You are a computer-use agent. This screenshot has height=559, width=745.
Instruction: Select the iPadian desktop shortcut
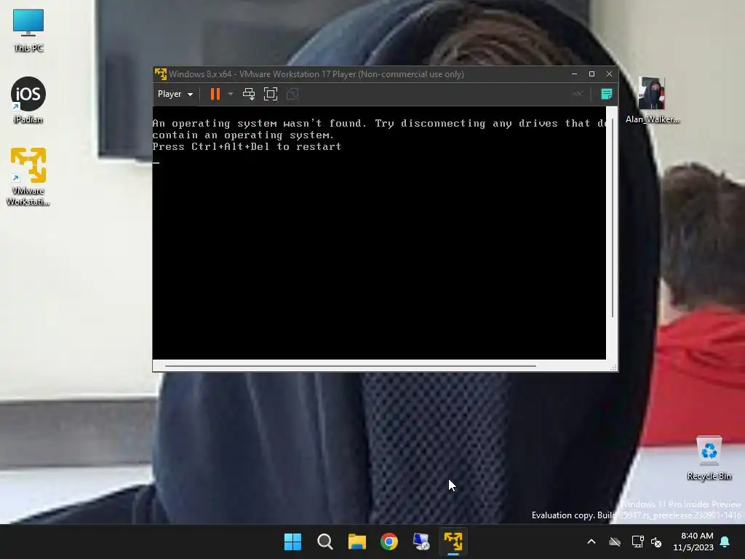(x=28, y=100)
